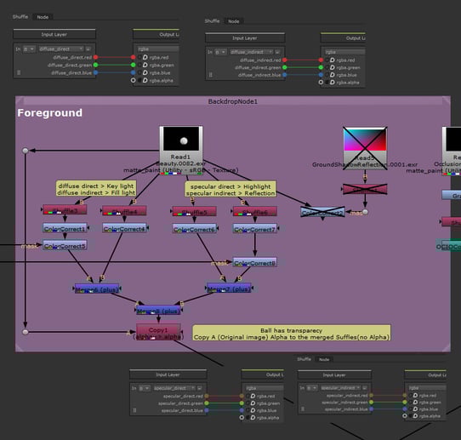Click the red diffuse_direct.red channel connector
Image resolution: width=461 pixels, height=440 pixels.
(95, 57)
